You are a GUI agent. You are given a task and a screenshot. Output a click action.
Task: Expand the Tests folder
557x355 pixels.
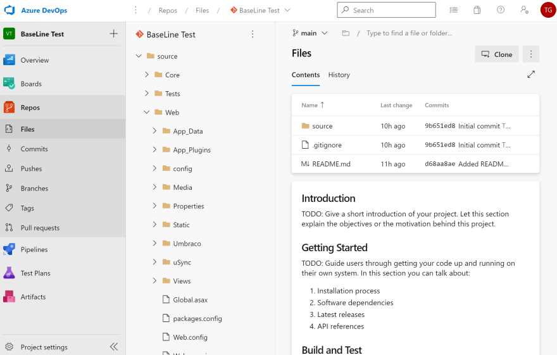coord(147,94)
